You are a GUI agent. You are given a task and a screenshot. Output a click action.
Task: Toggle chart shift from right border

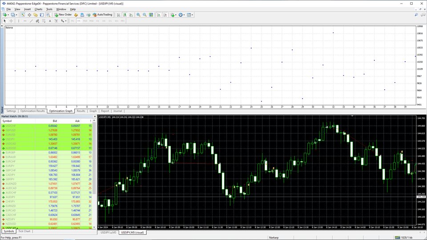click(165, 15)
